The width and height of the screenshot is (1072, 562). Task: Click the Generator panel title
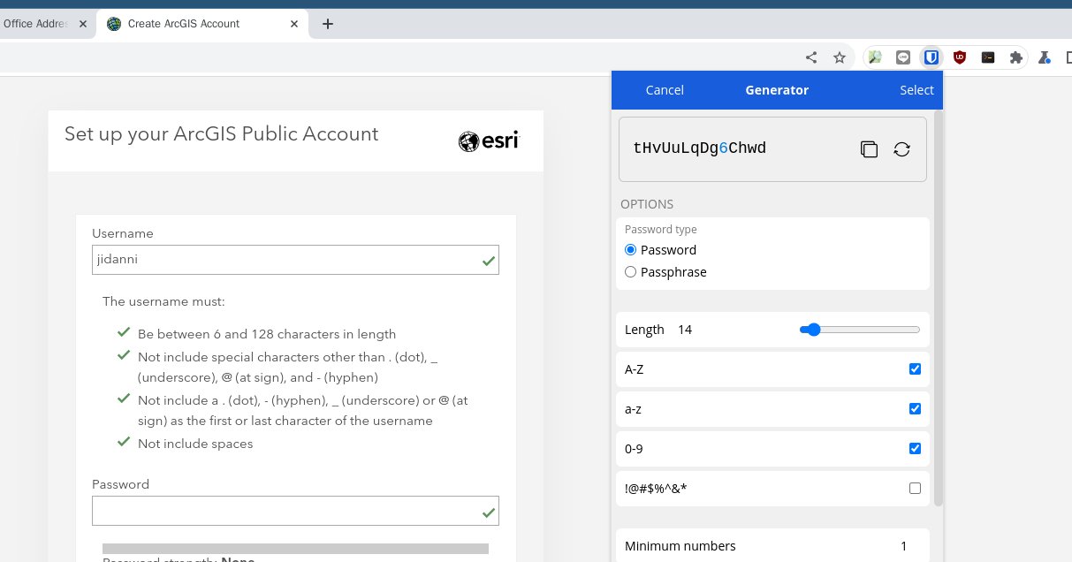click(x=777, y=90)
